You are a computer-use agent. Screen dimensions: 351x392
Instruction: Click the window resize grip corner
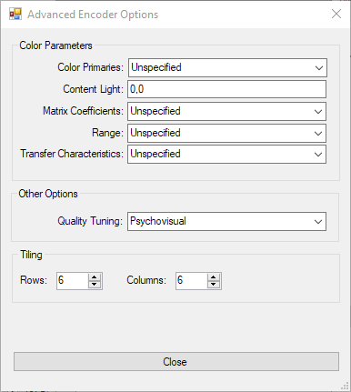pos(345,386)
